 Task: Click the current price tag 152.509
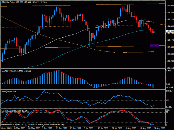point(170,31)
